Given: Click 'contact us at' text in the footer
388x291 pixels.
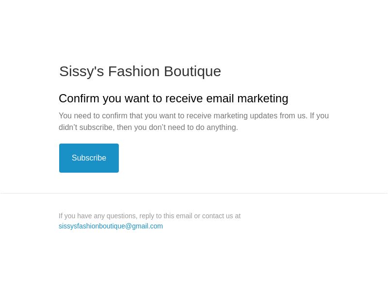Looking at the screenshot, I should point(221,216).
